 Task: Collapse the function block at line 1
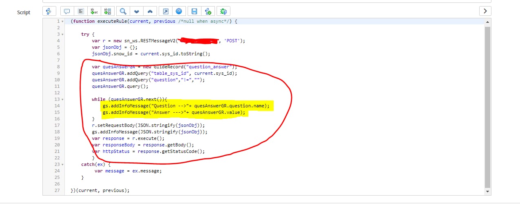(x=62, y=21)
